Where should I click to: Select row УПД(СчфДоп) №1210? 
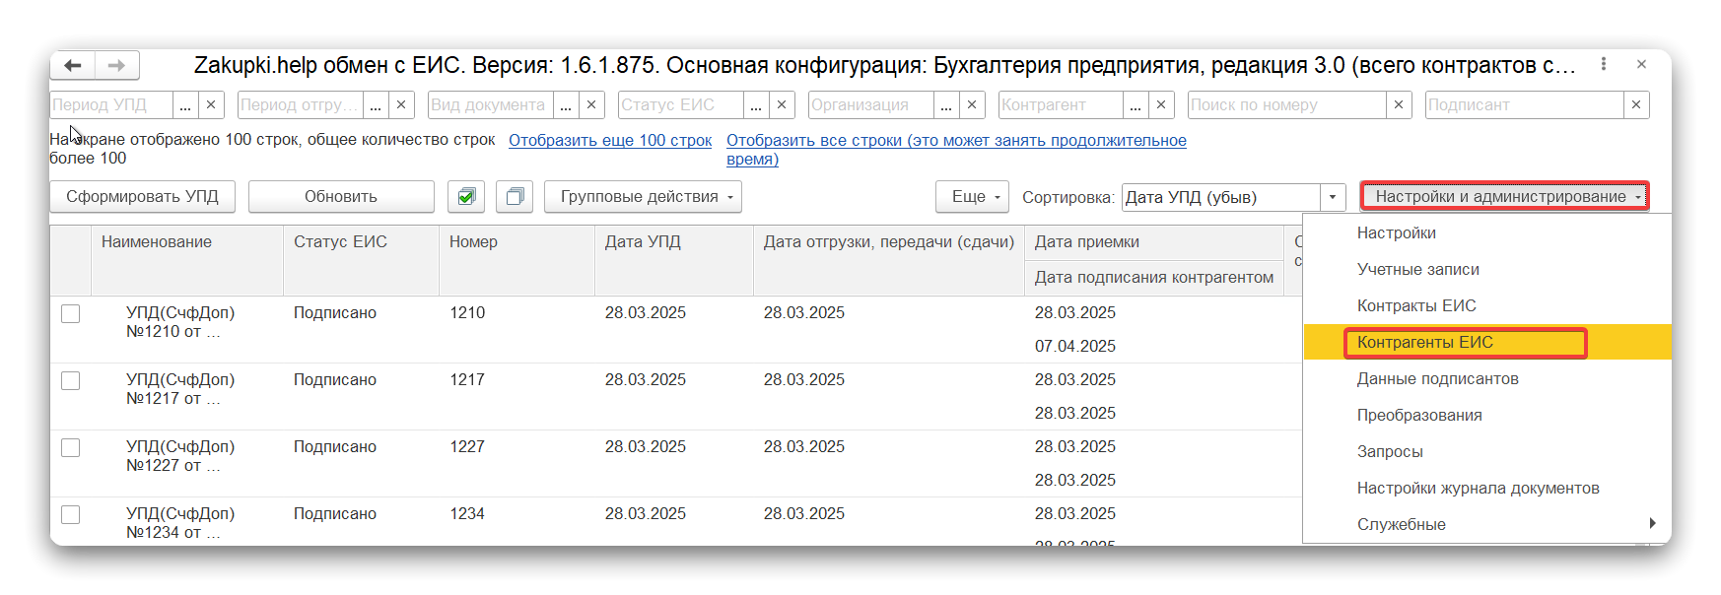point(180,322)
